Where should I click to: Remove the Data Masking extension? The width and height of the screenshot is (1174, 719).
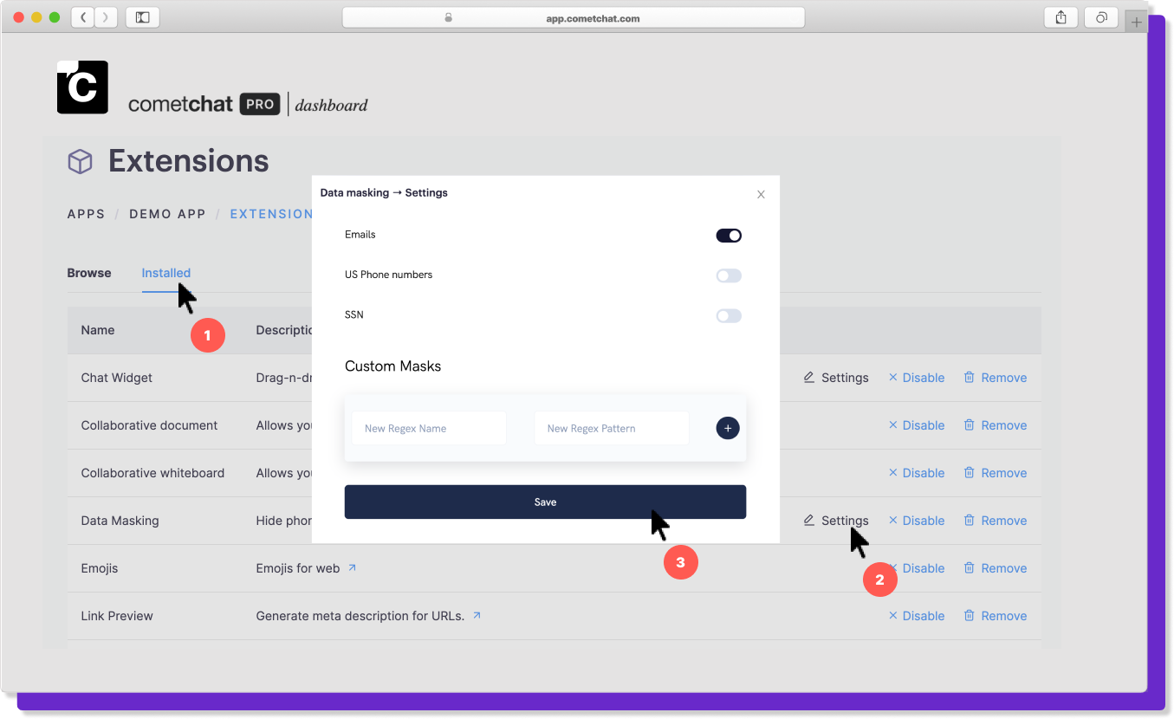point(996,521)
